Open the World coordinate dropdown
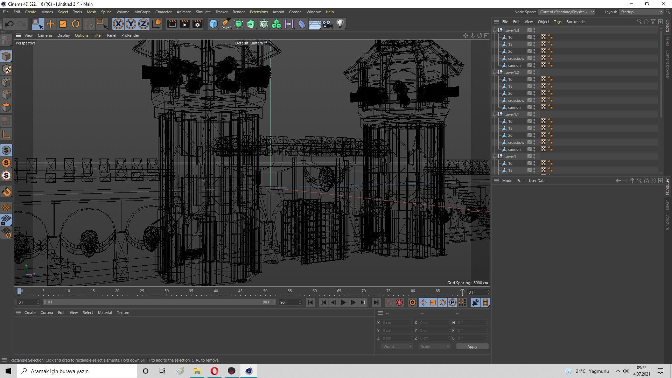Image resolution: width=672 pixels, height=378 pixels. [x=397, y=346]
